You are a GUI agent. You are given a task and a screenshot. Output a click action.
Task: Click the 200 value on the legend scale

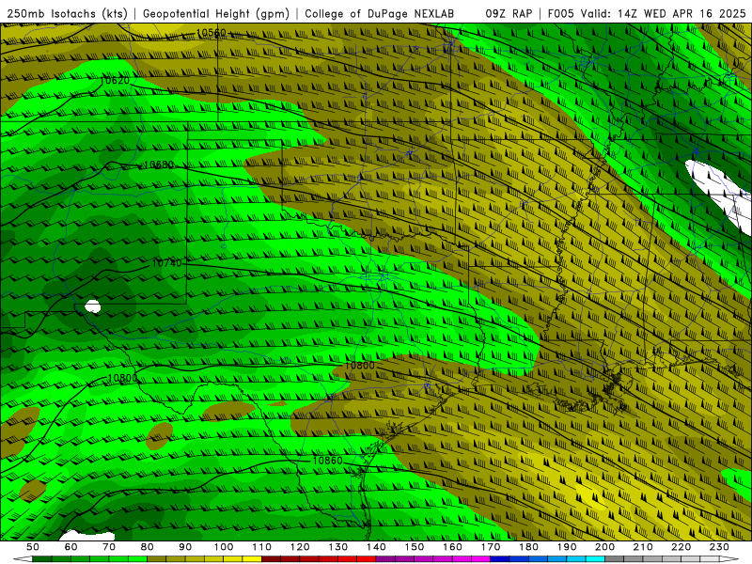(x=605, y=547)
